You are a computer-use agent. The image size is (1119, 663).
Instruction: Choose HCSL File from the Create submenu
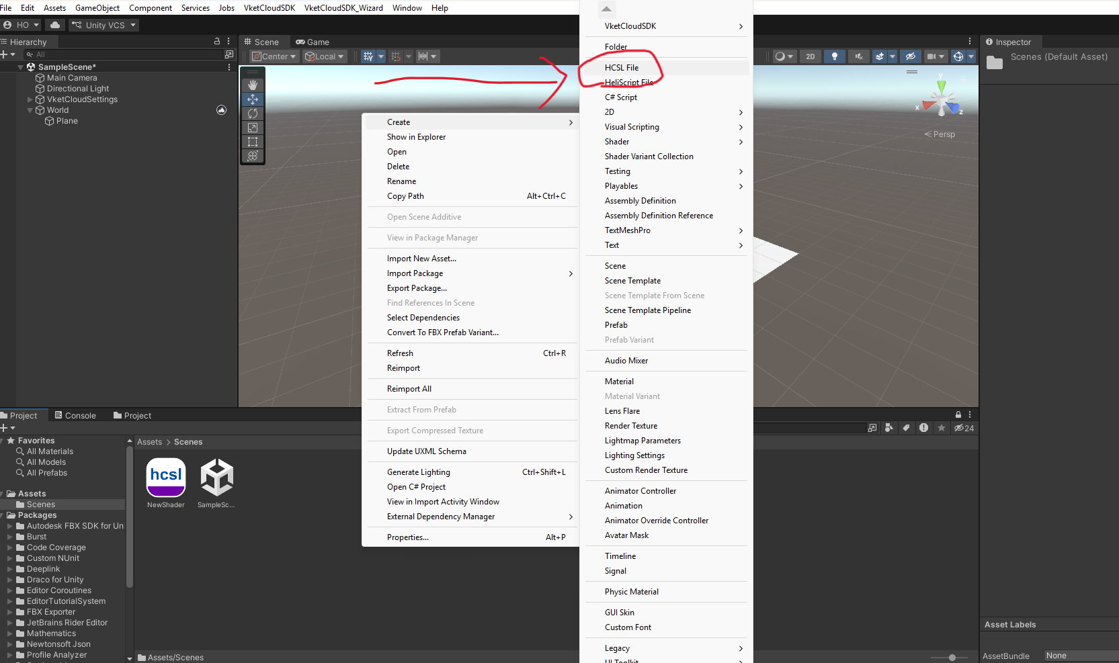622,68
